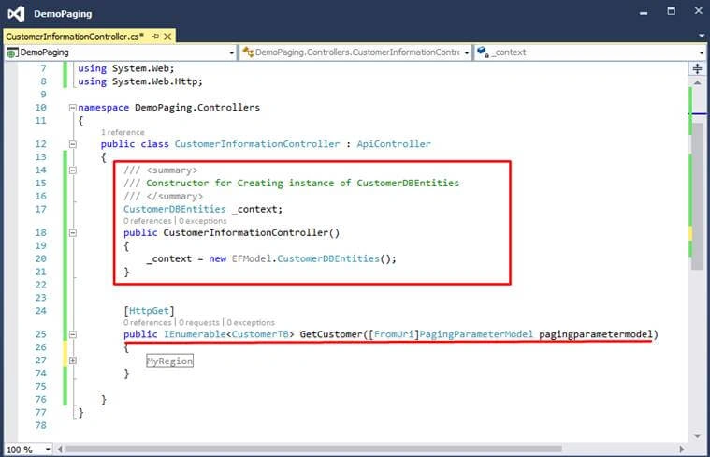Viewport: 710px width, 457px height.
Task: Click ApiController in the class declaration
Action: [394, 144]
